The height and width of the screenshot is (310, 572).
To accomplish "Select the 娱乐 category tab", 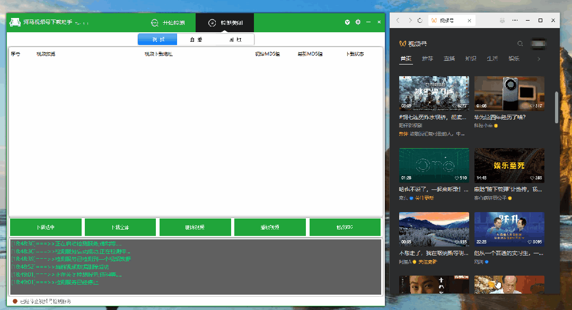I will coord(514,59).
